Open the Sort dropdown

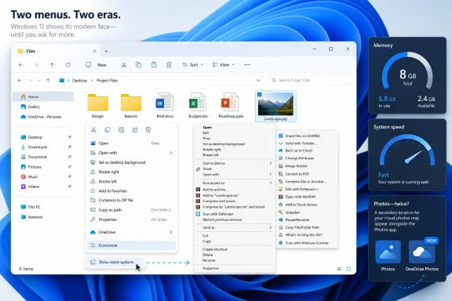click(193, 65)
